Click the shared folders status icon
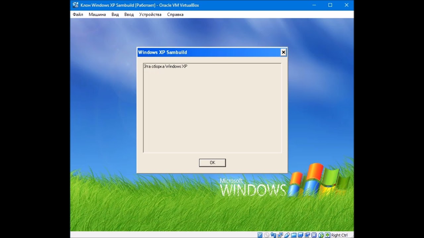The height and width of the screenshot is (238, 424). coord(293,235)
